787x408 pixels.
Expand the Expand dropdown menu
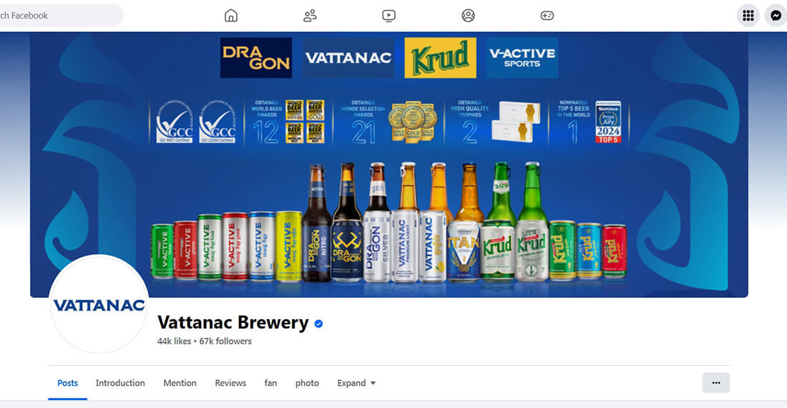pos(356,383)
